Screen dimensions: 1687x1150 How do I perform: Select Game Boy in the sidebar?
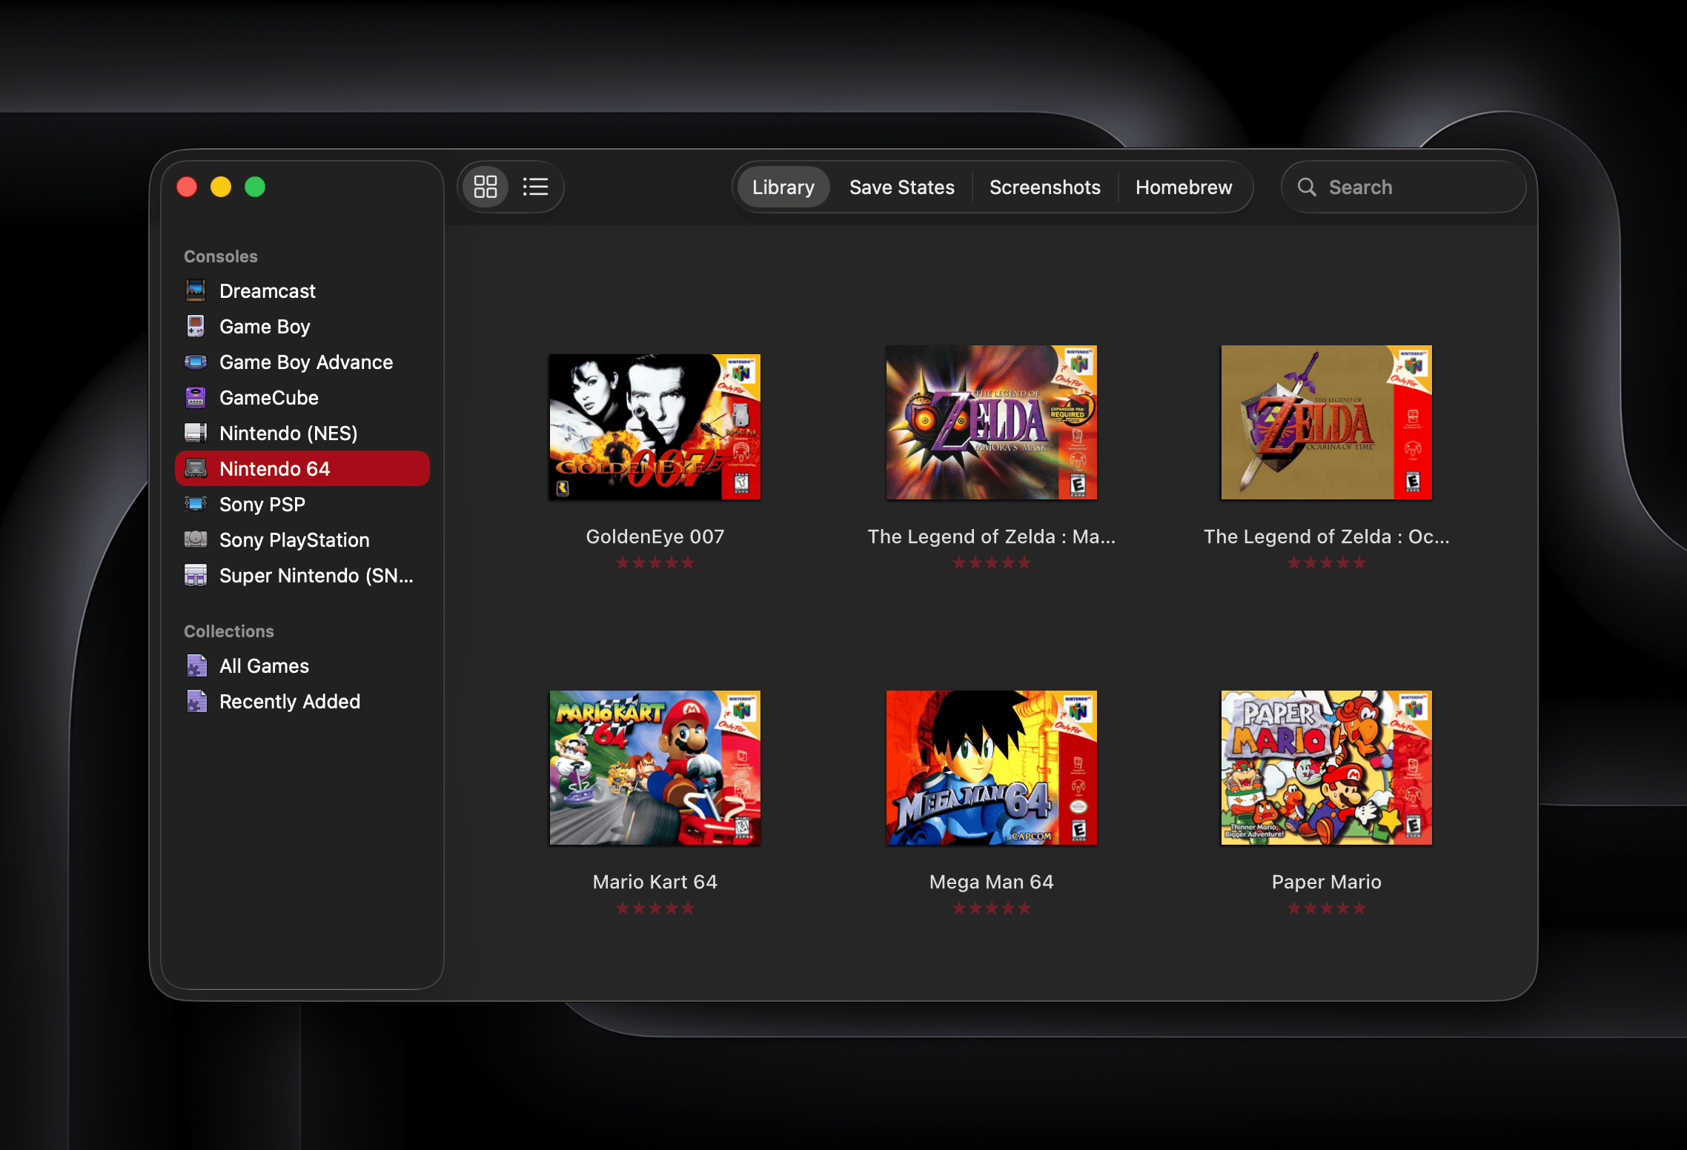tap(302, 326)
